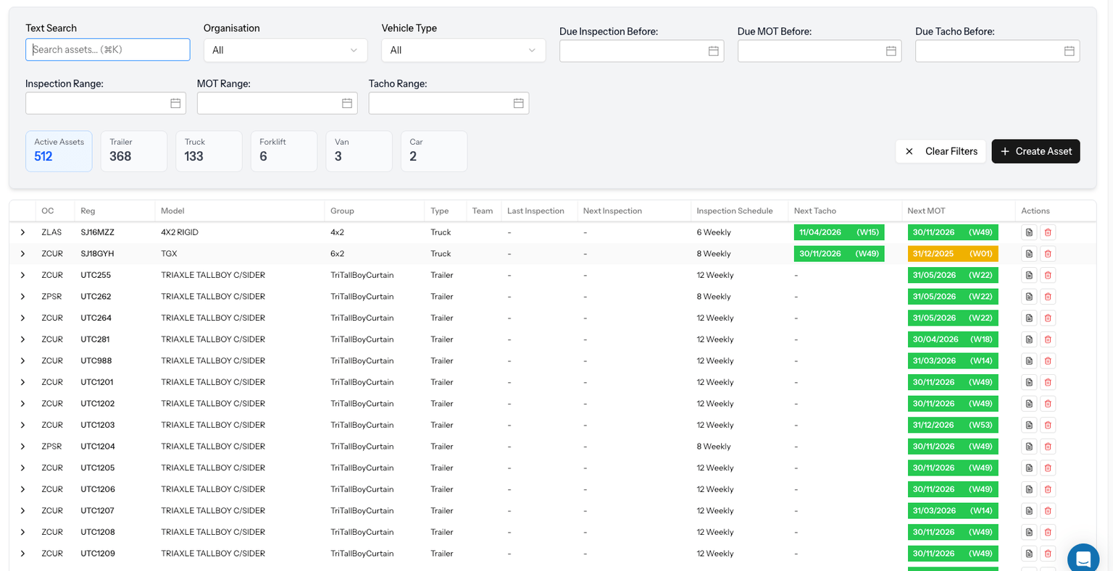Select the Forklift filter card
Screen dimensions: 1113x571
click(283, 151)
